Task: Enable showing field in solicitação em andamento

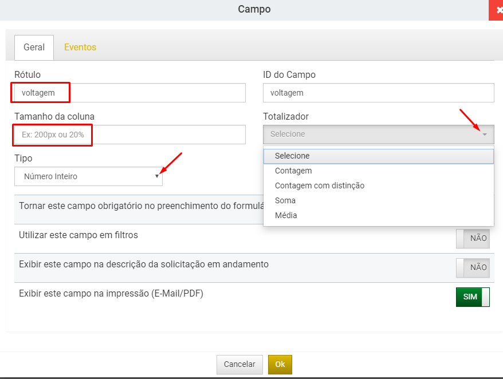Action: (x=473, y=268)
